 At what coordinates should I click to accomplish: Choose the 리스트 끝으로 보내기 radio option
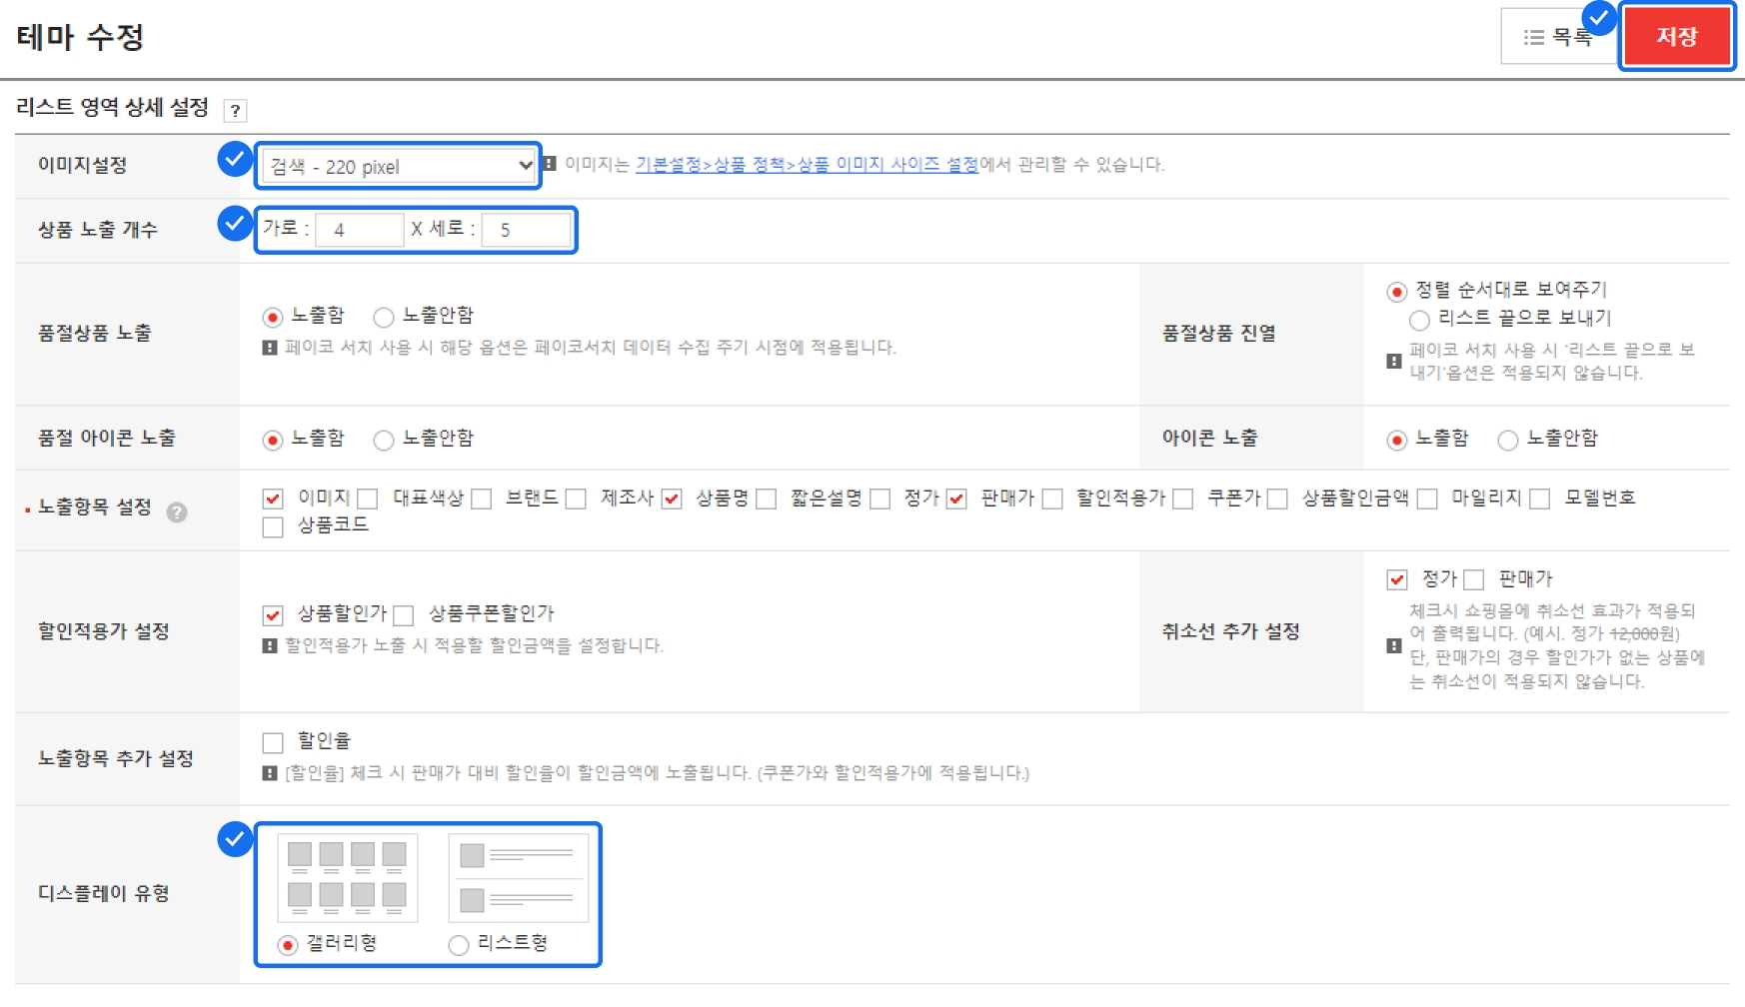pyautogui.click(x=1419, y=320)
